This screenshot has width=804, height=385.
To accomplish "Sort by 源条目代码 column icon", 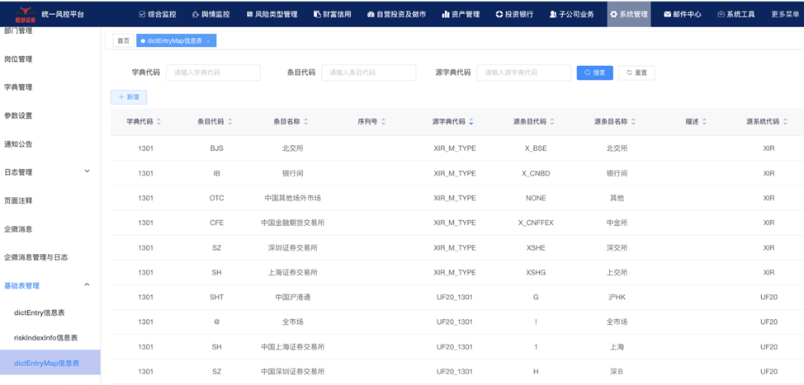I will tap(552, 122).
